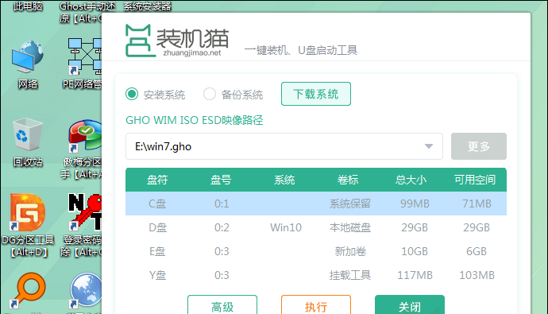
Task: Click the Win10 system cell
Action: [286, 227]
